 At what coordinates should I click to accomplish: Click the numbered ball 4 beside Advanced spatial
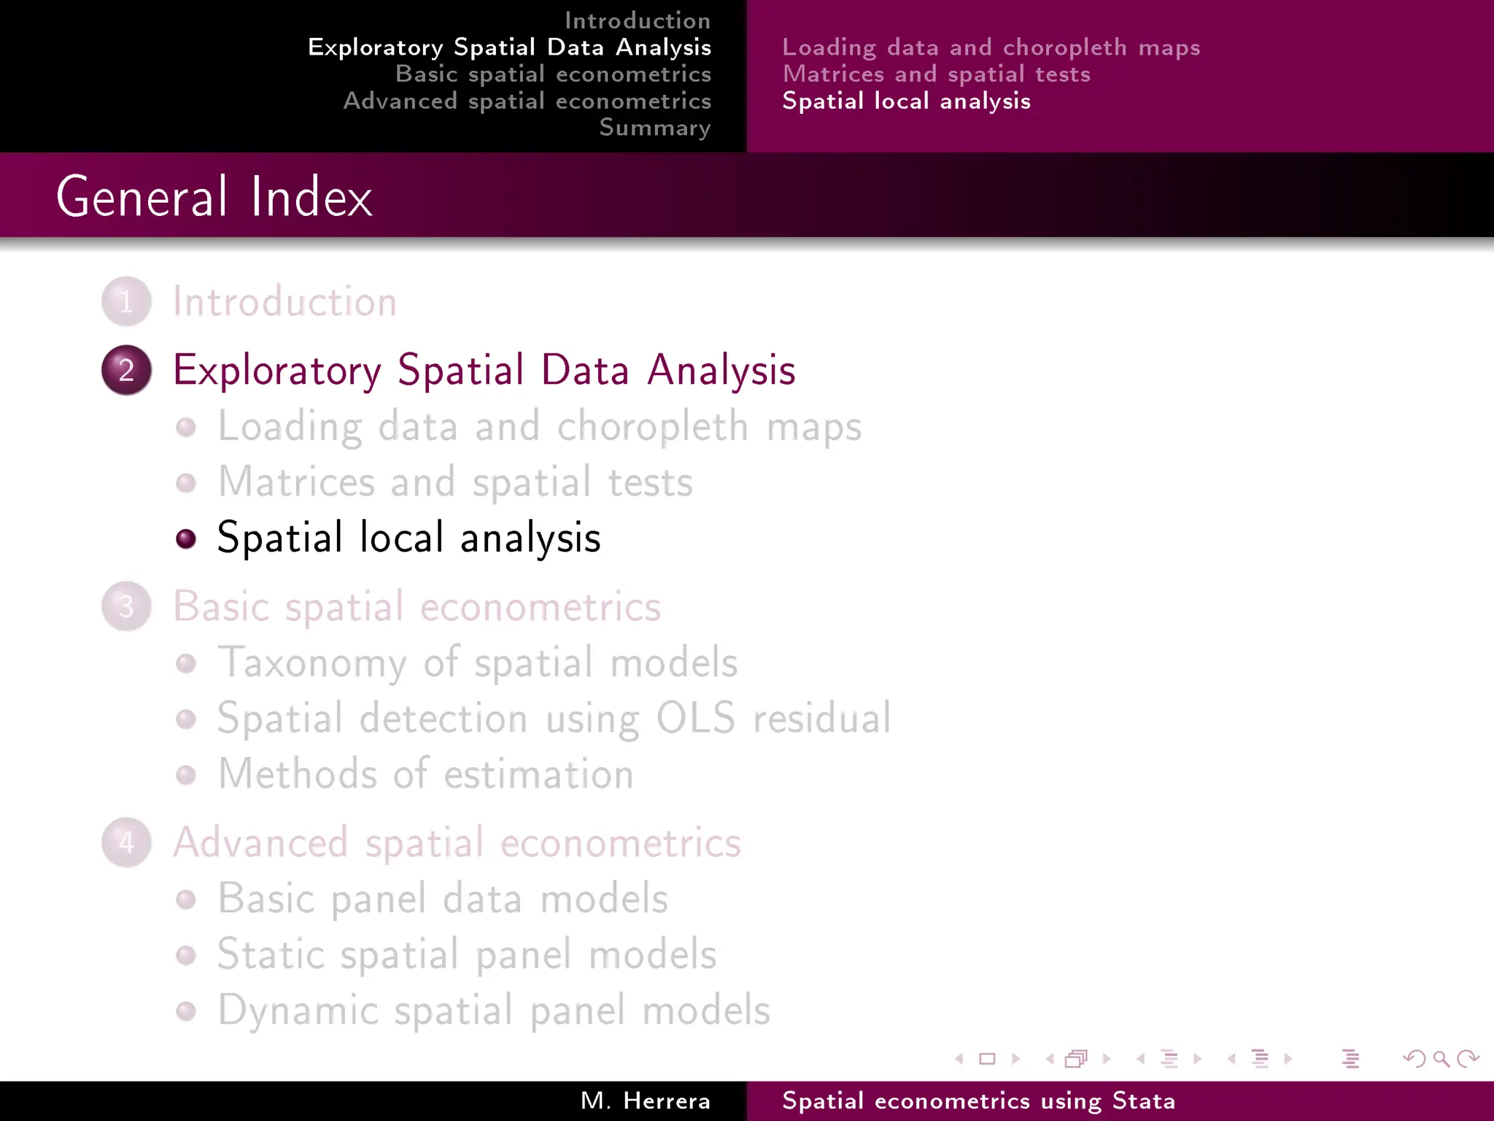tap(126, 842)
